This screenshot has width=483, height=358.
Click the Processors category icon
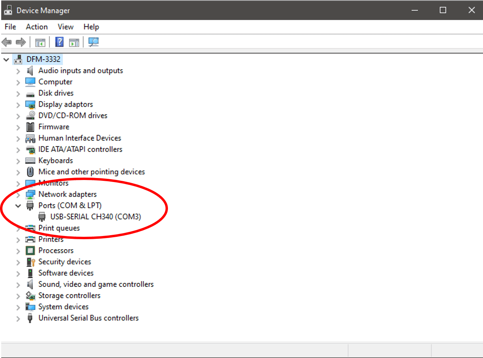tap(30, 251)
